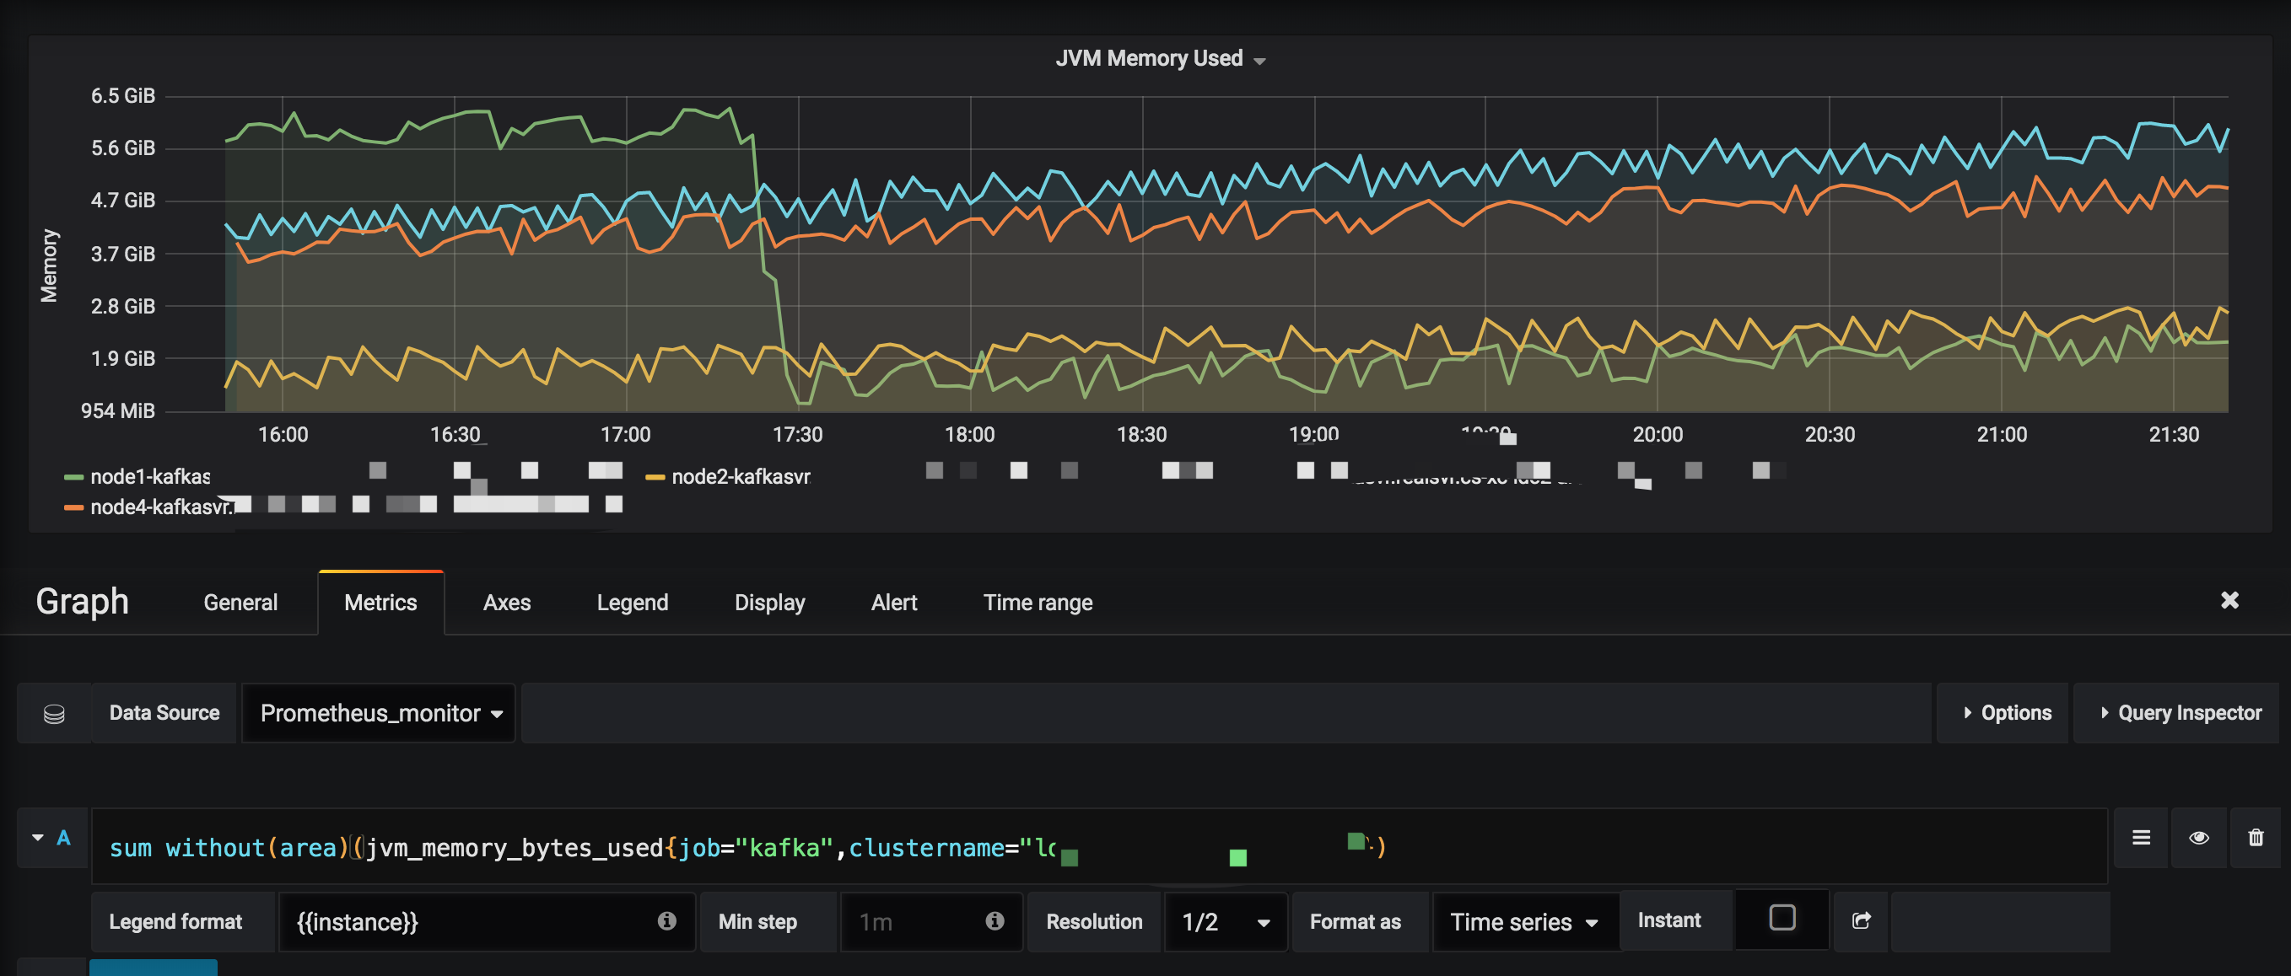Open the query row hamburger menu
Viewport: 2291px width, 976px height.
tap(2141, 837)
